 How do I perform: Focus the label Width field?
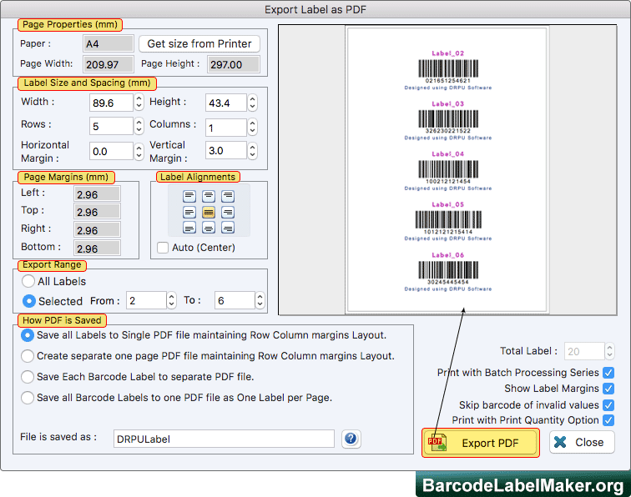(x=111, y=103)
